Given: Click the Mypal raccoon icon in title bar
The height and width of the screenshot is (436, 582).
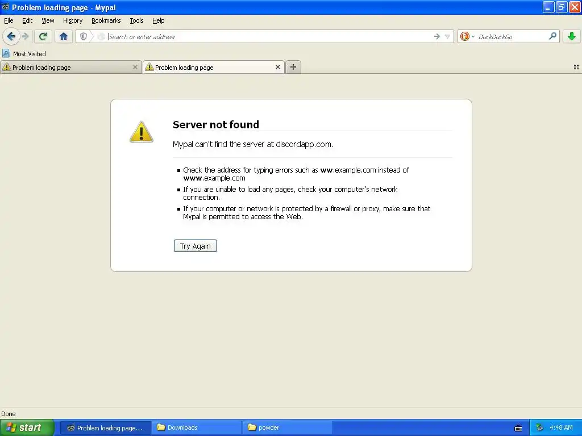Looking at the screenshot, I should [6, 7].
